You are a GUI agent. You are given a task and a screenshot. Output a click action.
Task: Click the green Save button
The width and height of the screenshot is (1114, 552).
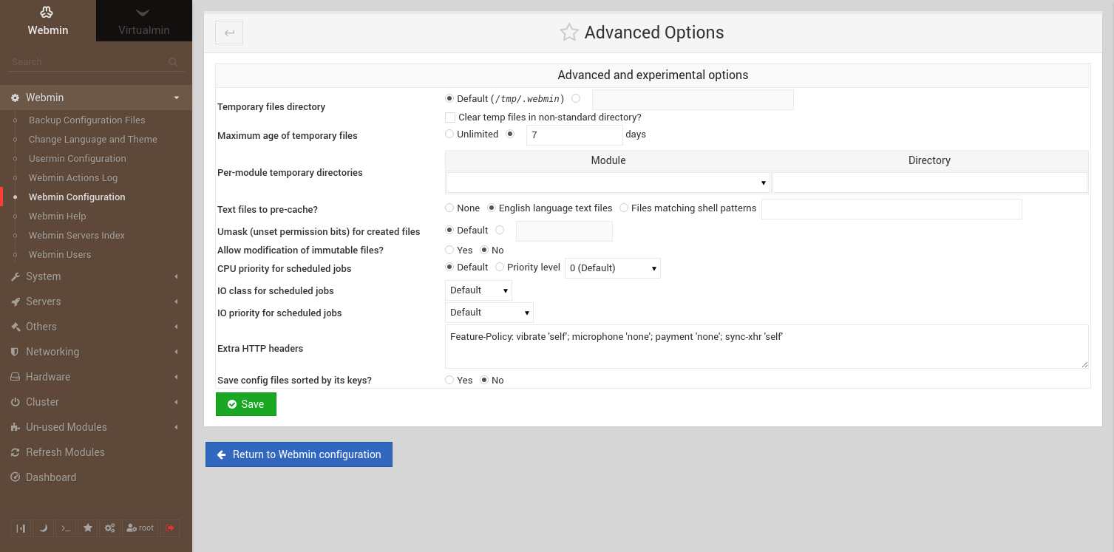[x=245, y=404]
